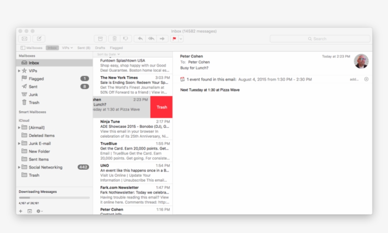Image resolution: width=388 pixels, height=233 pixels.
Task: Click the Smart Mailboxes header
Action: pos(33,112)
